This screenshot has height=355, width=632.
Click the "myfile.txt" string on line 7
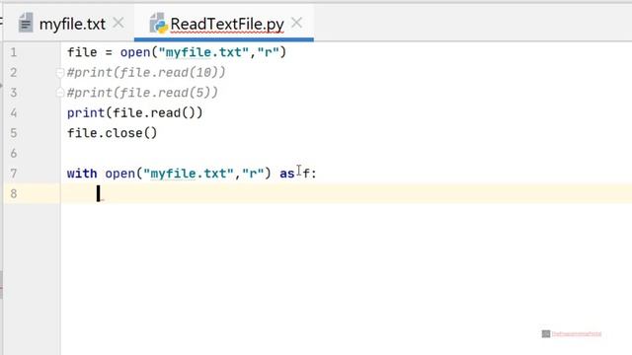(x=189, y=174)
